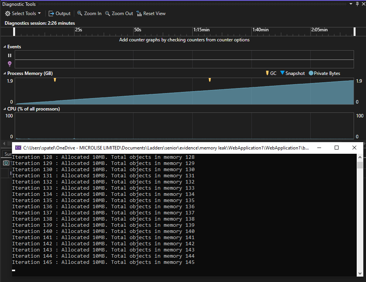Screen dimensions: 366x282
Task: Open Diagnostic Tools window position menu arrow
Action: click(x=351, y=4)
